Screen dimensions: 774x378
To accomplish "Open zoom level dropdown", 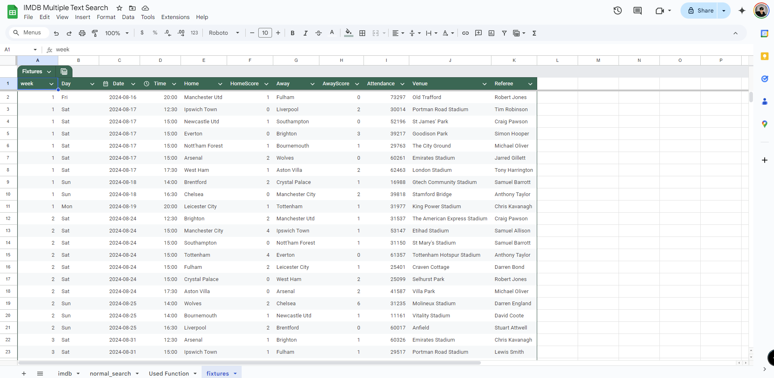I will point(117,33).
